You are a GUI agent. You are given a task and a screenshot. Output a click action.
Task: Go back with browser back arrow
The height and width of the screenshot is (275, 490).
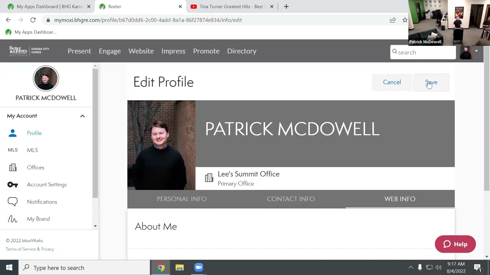8,20
